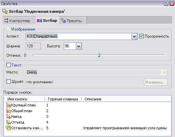Open the Место dropdown arrow
Screen dimensions: 175x137
[164, 73]
